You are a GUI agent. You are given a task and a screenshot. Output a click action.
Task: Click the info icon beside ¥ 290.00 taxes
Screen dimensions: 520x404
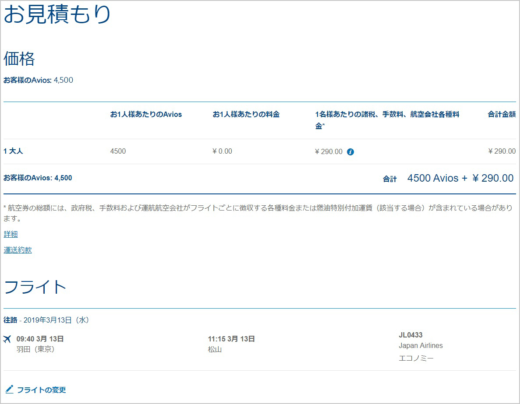click(x=350, y=152)
